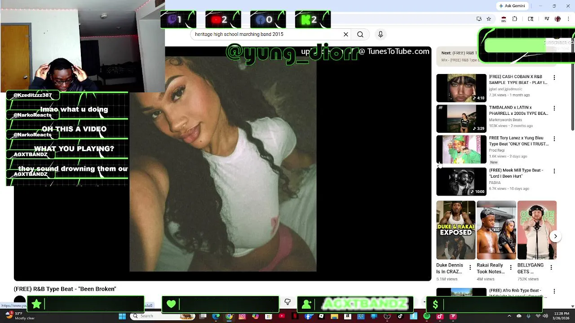Start voice search with the microphone icon

click(380, 34)
